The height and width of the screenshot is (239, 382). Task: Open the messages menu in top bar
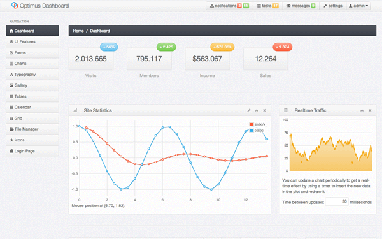[x=301, y=6]
